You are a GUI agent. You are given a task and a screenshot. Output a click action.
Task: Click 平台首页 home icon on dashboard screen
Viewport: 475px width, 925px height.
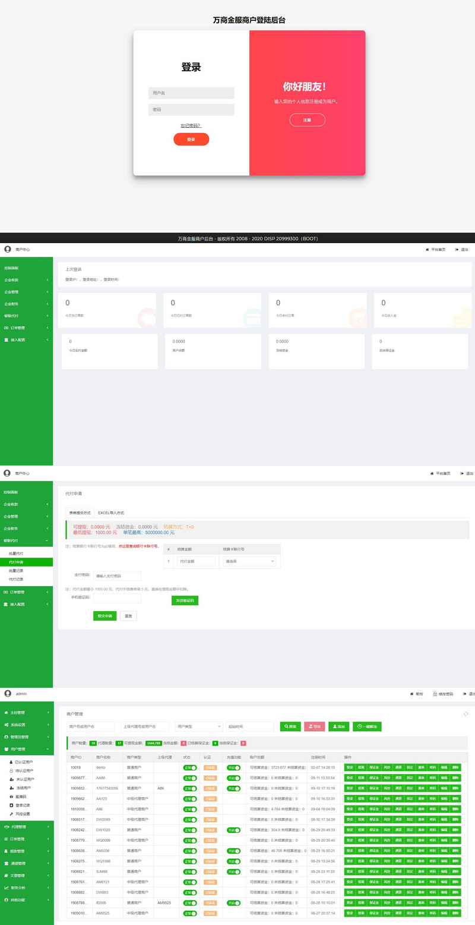tap(427, 250)
